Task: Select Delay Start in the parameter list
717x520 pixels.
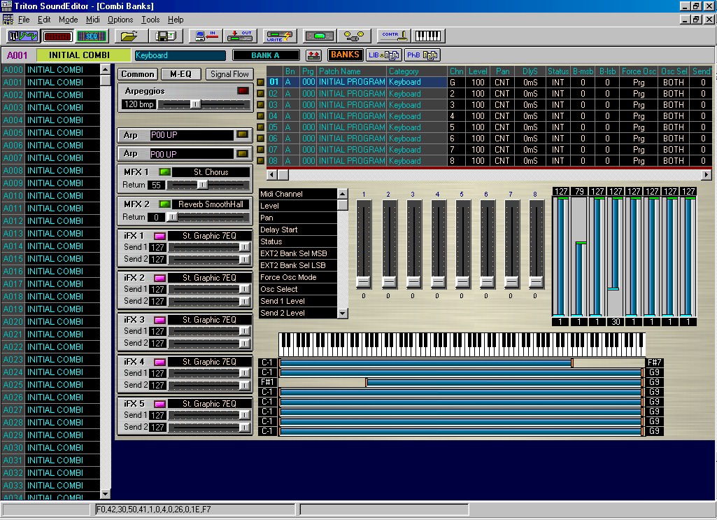Action: point(298,230)
